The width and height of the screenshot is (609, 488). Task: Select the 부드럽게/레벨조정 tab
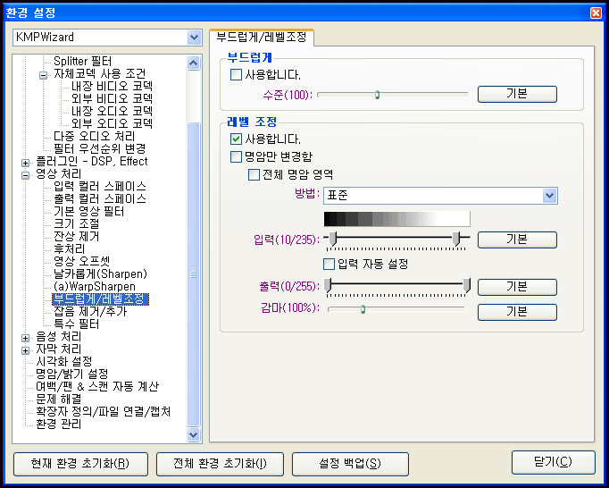[261, 37]
